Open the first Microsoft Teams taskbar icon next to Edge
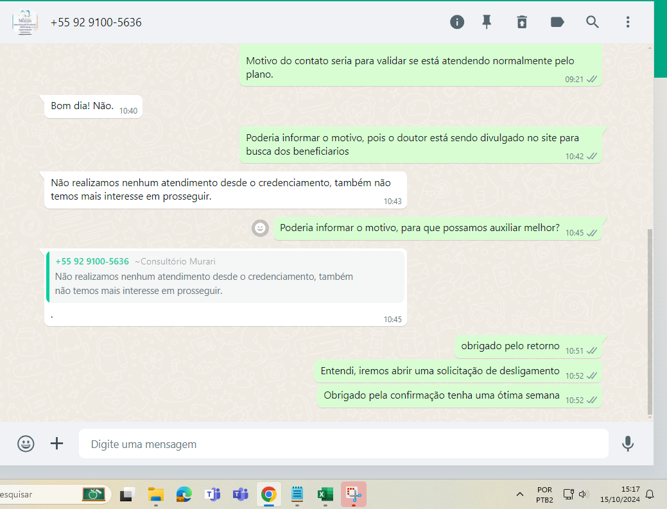Image resolution: width=667 pixels, height=509 pixels. pos(212,494)
